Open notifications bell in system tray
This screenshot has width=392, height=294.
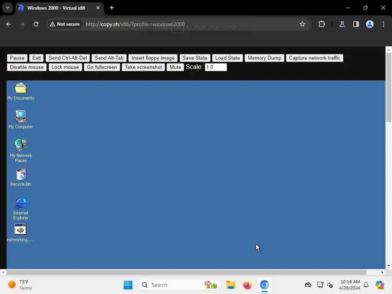(366, 285)
